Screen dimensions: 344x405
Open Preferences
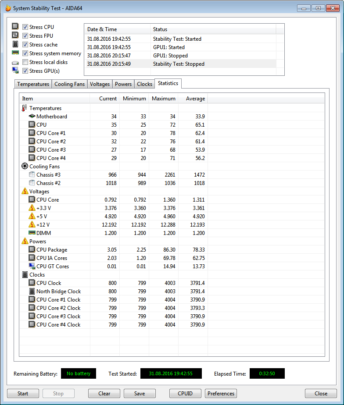coord(221,393)
